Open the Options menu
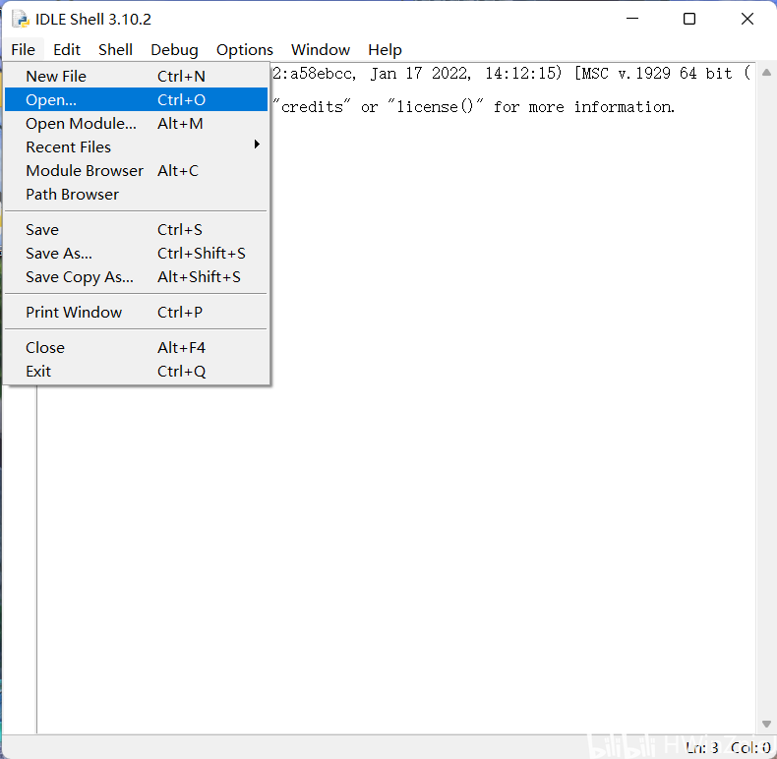777x759 pixels. 244,49
